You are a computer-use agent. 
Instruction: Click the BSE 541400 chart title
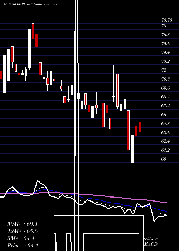coord(30,4)
